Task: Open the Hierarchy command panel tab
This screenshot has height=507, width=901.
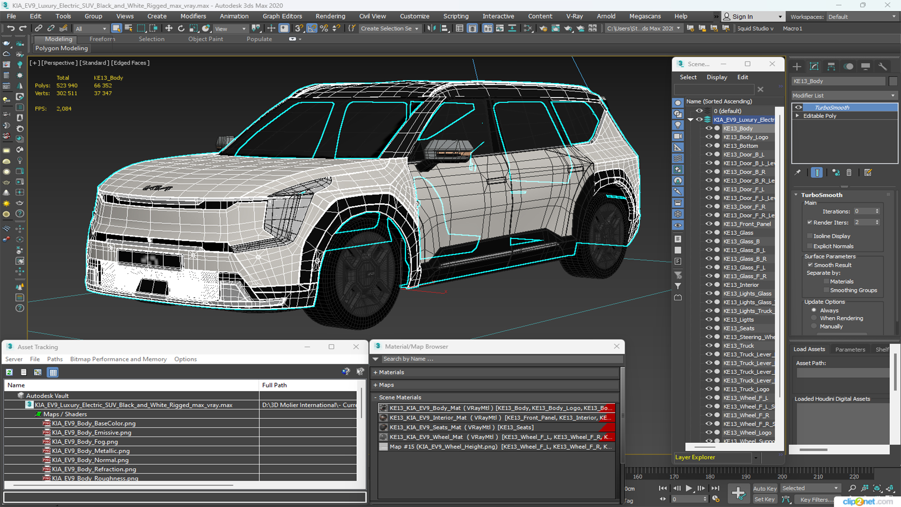Action: (x=831, y=67)
